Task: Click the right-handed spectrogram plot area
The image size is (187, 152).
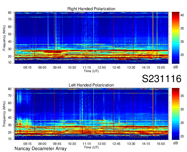Action: [x=91, y=38]
